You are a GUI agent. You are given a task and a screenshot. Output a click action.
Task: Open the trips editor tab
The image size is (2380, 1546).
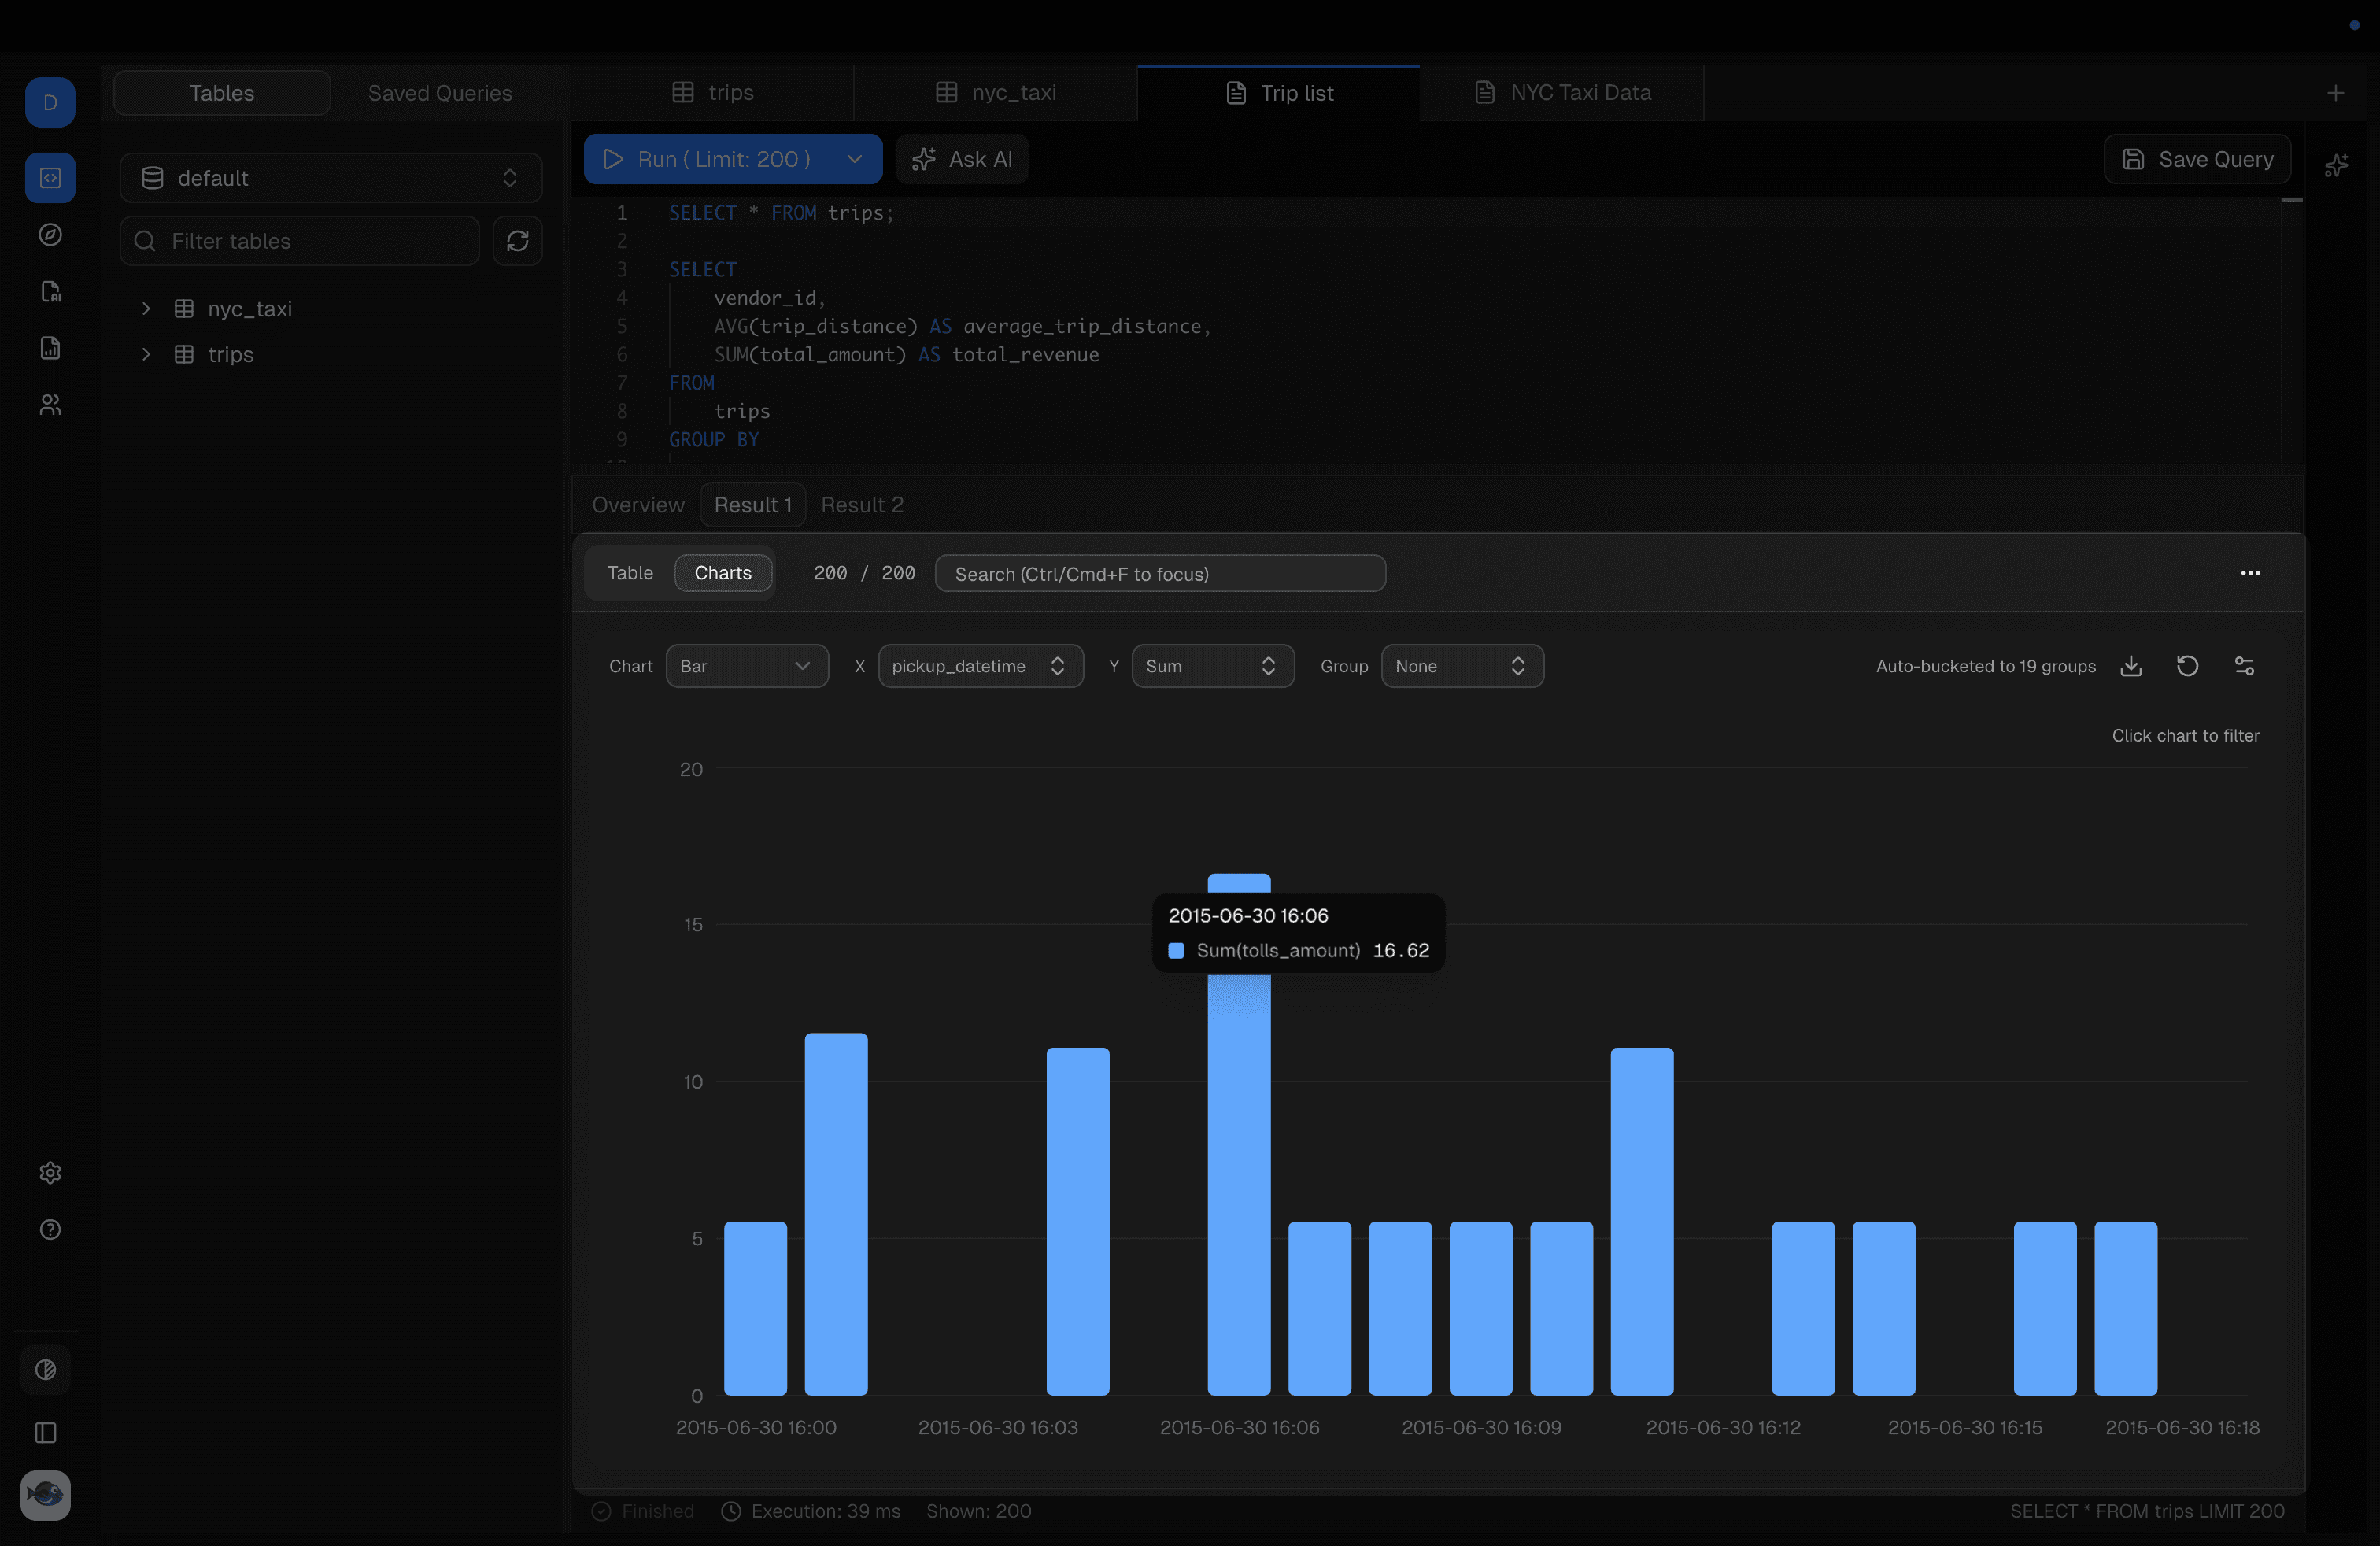tap(713, 93)
